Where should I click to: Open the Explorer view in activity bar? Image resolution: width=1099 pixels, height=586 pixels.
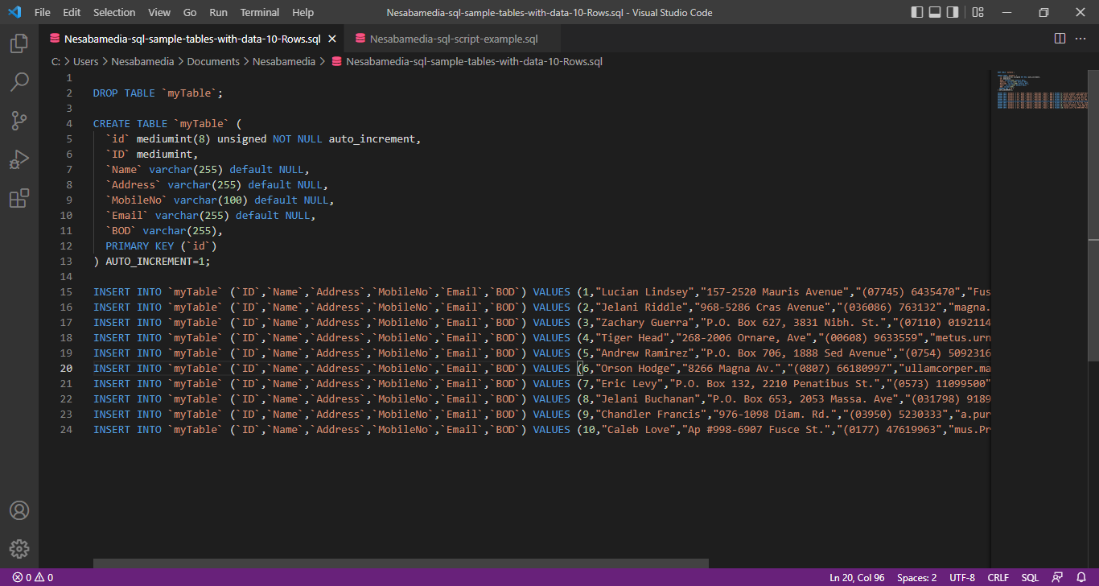coord(19,43)
